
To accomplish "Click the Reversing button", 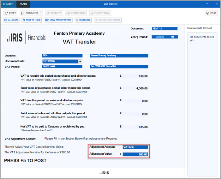I will pos(83,20).
